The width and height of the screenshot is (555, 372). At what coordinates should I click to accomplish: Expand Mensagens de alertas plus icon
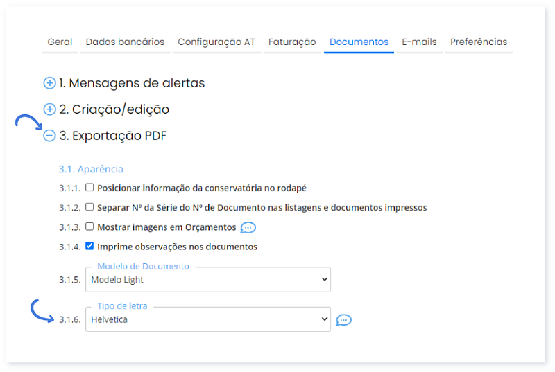pyautogui.click(x=49, y=83)
